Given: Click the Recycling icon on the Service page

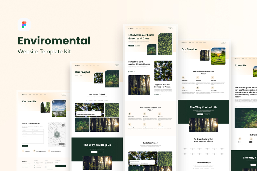Looking at the screenshot, I should pos(198,78).
